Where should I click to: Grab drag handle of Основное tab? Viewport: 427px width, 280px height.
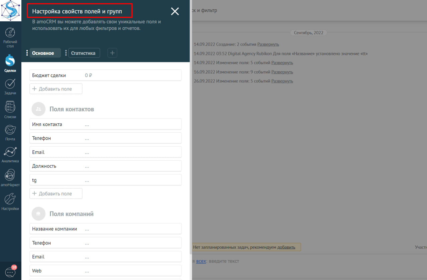27,53
